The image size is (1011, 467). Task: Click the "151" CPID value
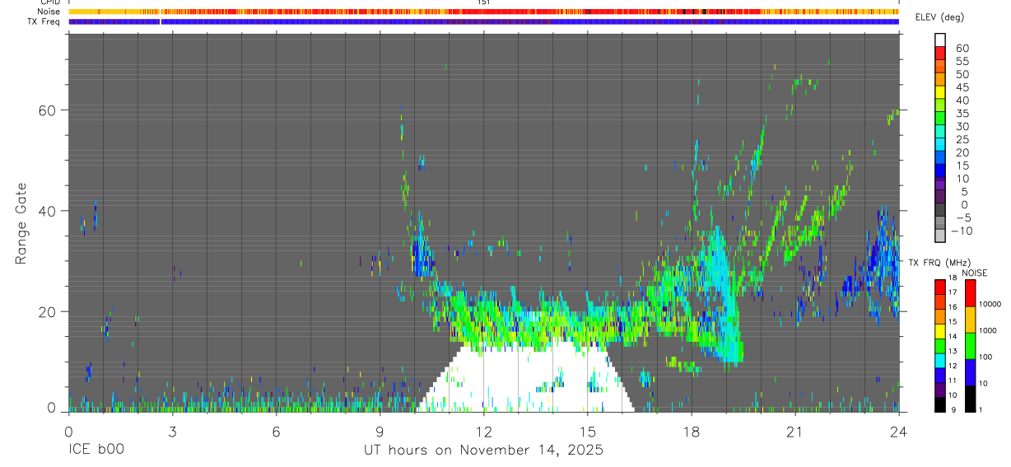pyautogui.click(x=483, y=2)
